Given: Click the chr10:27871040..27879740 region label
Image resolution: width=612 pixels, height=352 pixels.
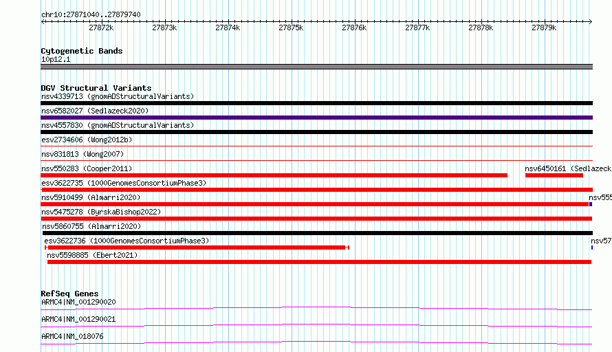Looking at the screenshot, I should click(91, 14).
